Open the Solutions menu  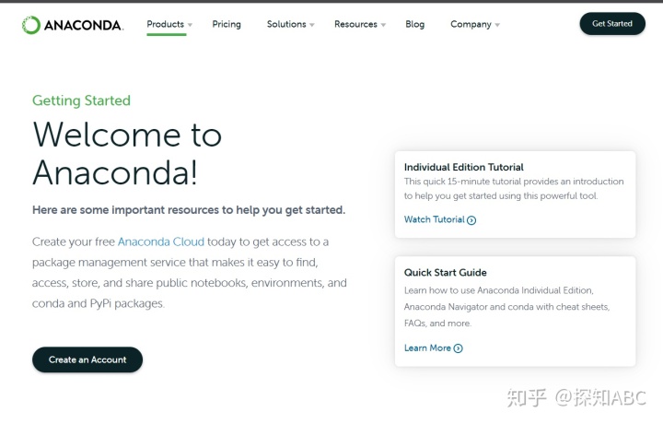coord(286,24)
